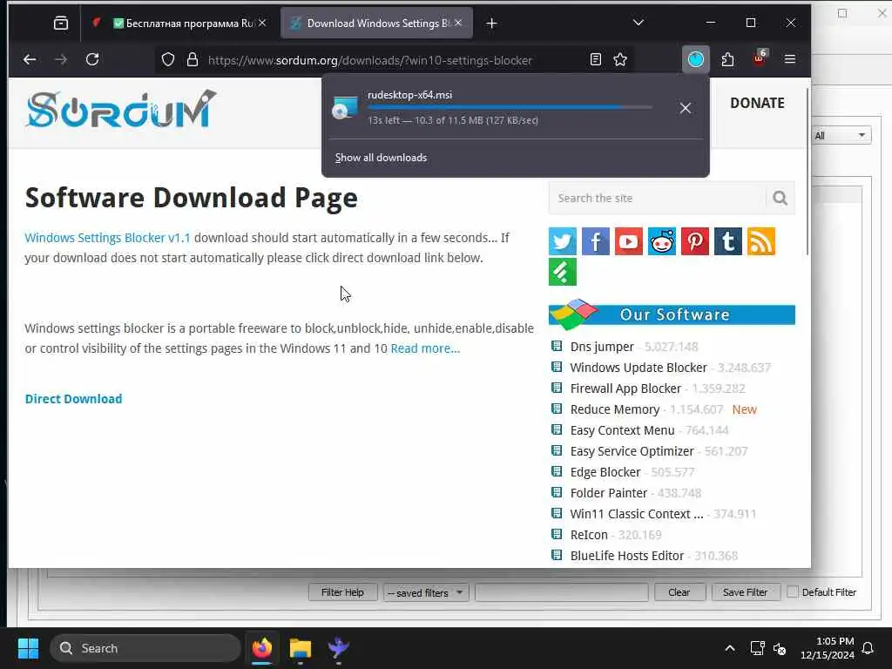
Task: Click the Clear filter button
Action: [679, 592]
